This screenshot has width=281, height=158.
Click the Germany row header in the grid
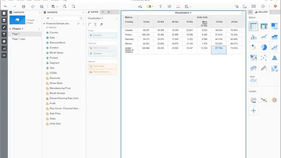coord(129,39)
